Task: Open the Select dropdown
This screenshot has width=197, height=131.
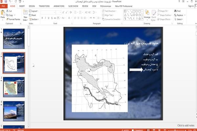Action: 179,19
